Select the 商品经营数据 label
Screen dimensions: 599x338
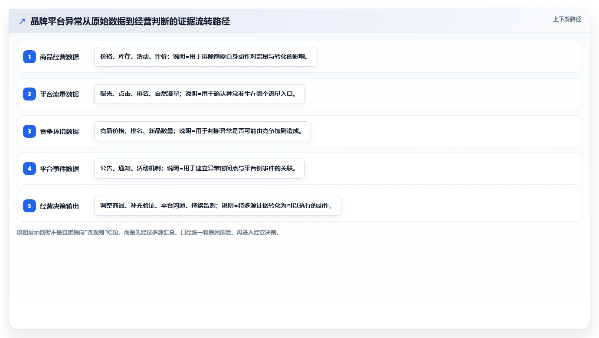[59, 57]
